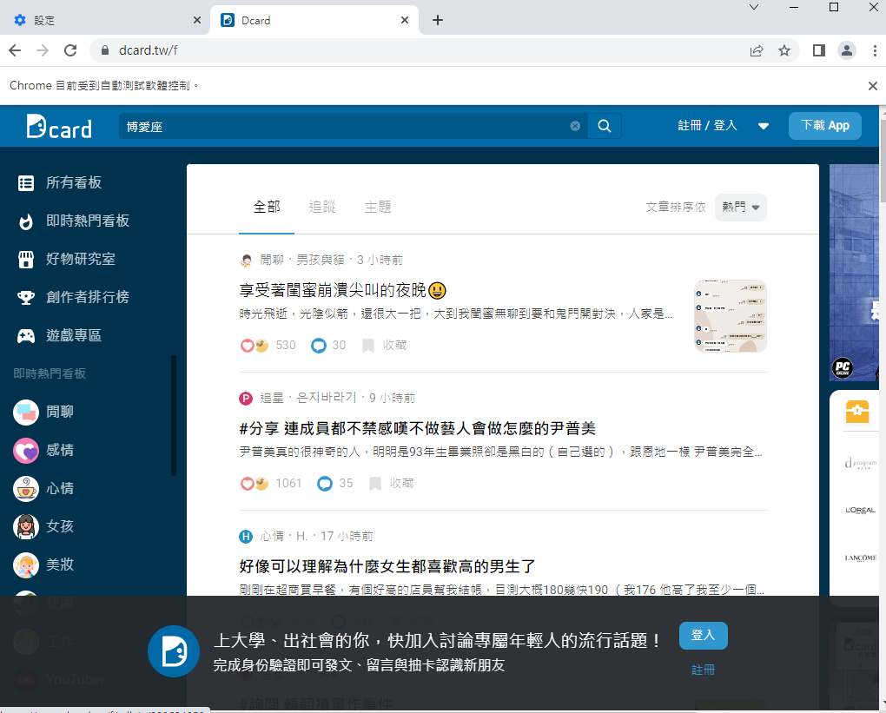Click the search magnifier button
Viewport: 886px width, 713px height.
pos(604,126)
